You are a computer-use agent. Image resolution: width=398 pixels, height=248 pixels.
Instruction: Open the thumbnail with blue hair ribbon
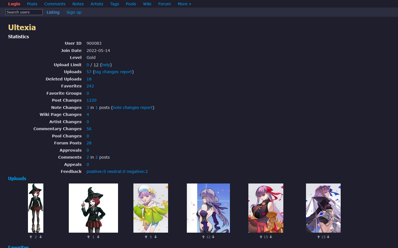[323, 208]
